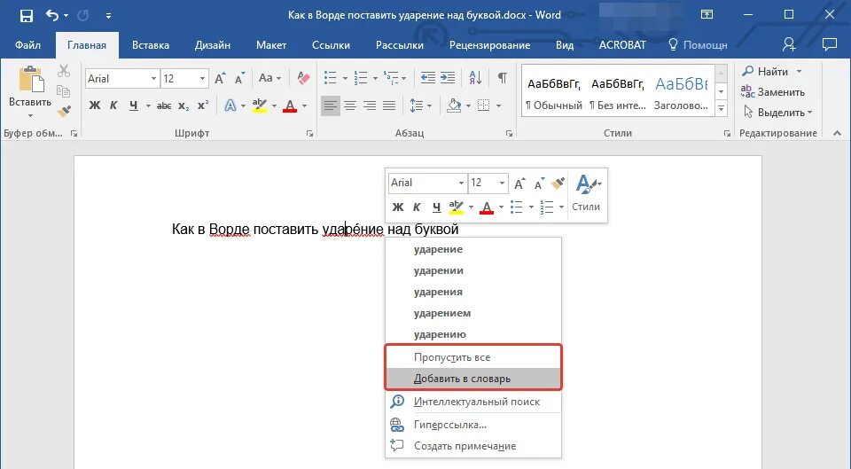Open the ribbon font size dropdown
This screenshot has height=469, width=851.
click(202, 79)
